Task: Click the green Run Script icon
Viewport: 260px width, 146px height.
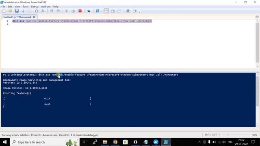Action: (67, 11)
